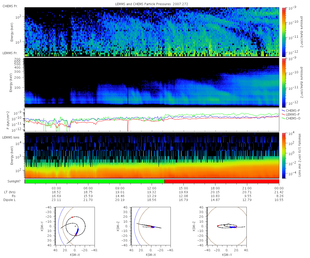
Task: Click the Rs value 10.83
Action: click(215, 196)
